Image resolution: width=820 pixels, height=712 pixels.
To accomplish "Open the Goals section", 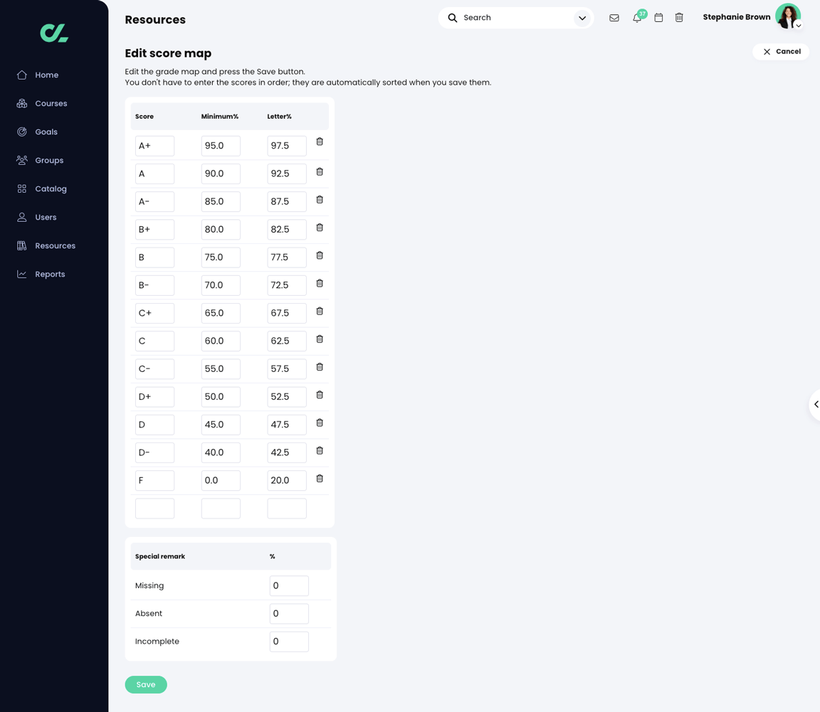I will (37, 132).
